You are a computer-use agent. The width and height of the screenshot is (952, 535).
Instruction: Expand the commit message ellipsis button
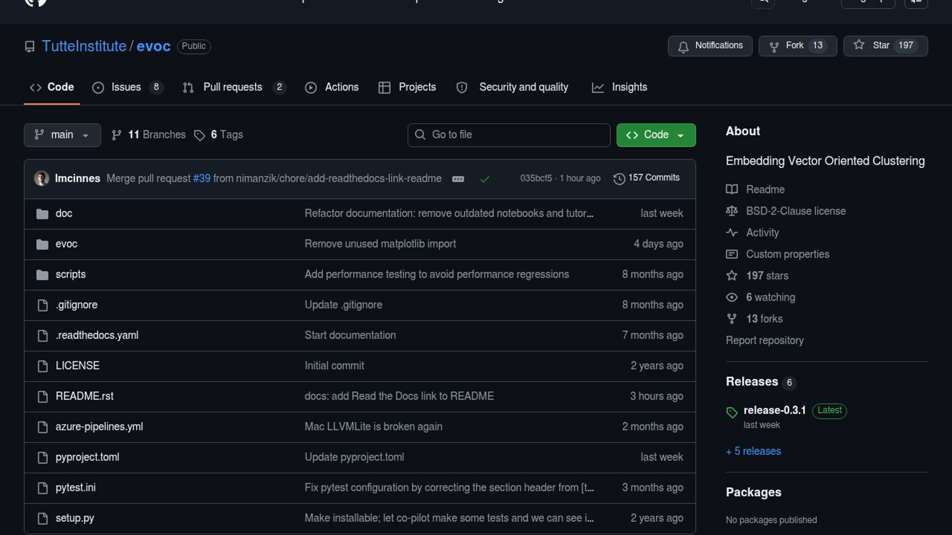(458, 179)
